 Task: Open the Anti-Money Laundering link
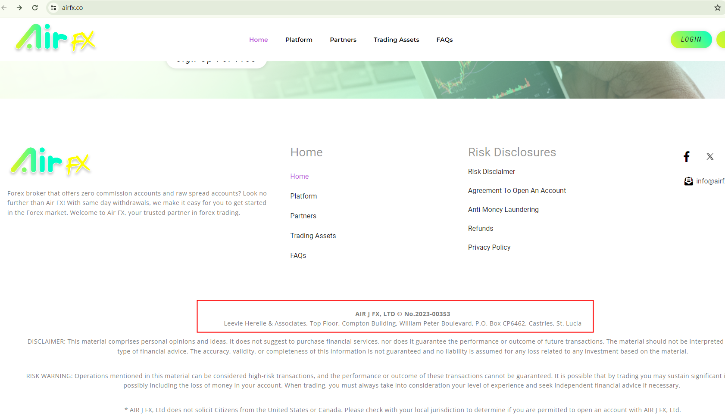pyautogui.click(x=503, y=209)
